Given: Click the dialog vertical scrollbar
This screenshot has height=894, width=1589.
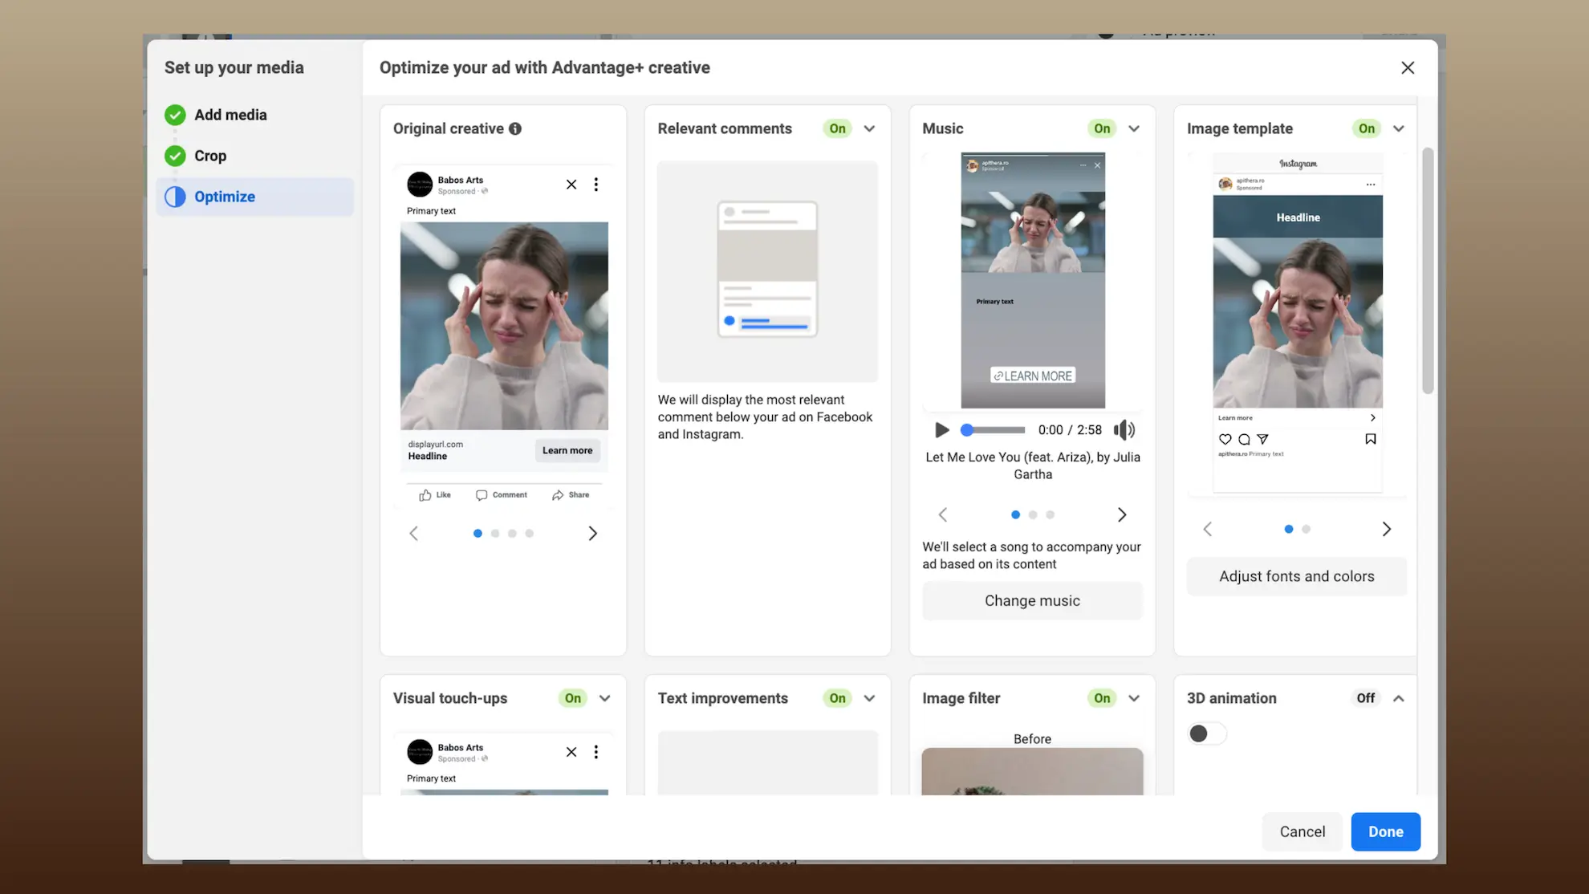Looking at the screenshot, I should [1428, 270].
